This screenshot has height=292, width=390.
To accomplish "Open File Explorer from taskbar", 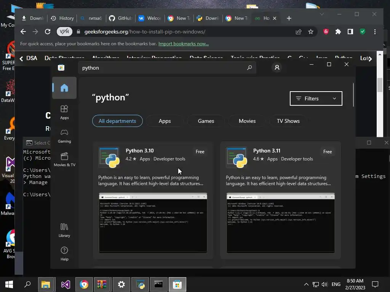I will pos(46,284).
